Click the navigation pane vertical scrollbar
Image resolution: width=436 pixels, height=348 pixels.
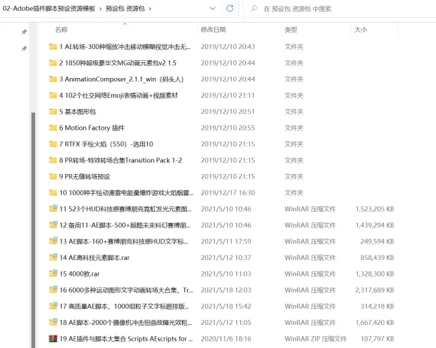point(34,230)
